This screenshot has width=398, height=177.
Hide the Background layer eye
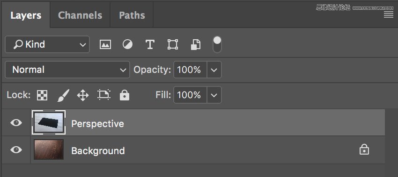click(16, 150)
